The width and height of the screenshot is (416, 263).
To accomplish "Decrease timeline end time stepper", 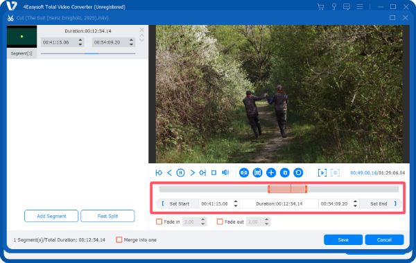I will (355, 206).
